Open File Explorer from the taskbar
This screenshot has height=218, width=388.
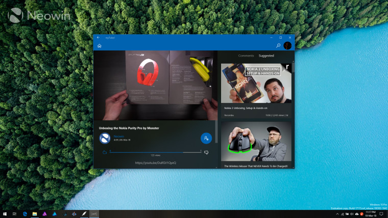click(35, 214)
